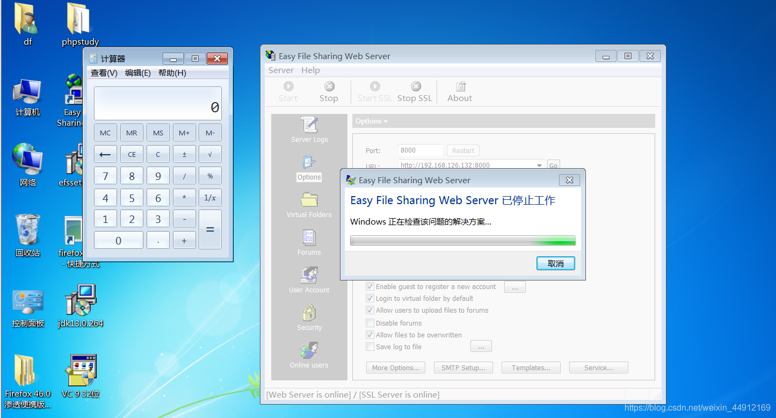Open Templates... button
This screenshot has width=776, height=418.
tap(531, 368)
